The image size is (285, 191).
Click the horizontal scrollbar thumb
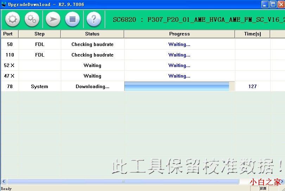[123, 181]
